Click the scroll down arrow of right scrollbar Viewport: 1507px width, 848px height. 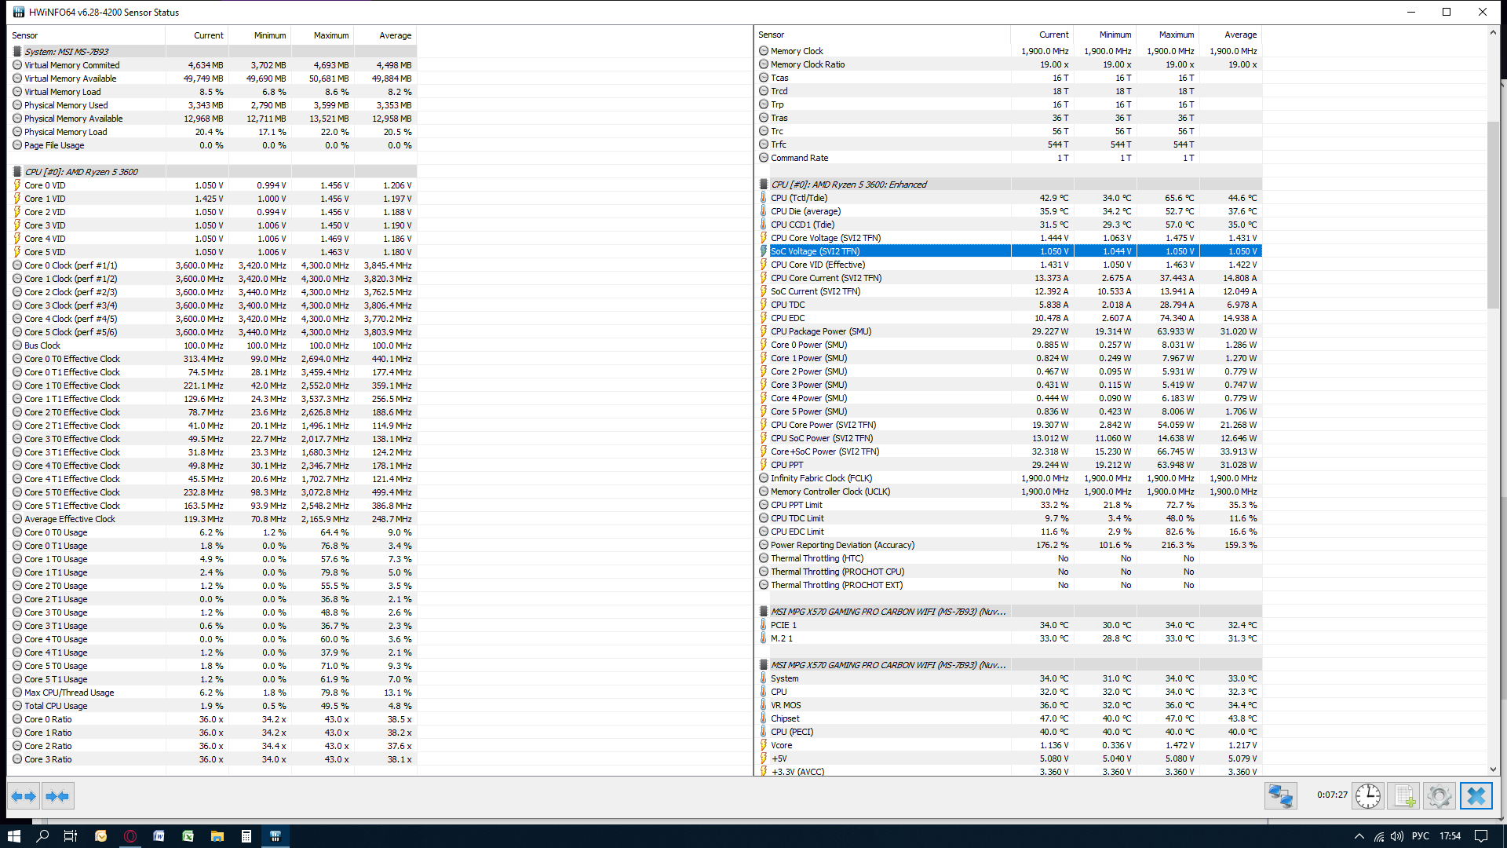pyautogui.click(x=1493, y=770)
